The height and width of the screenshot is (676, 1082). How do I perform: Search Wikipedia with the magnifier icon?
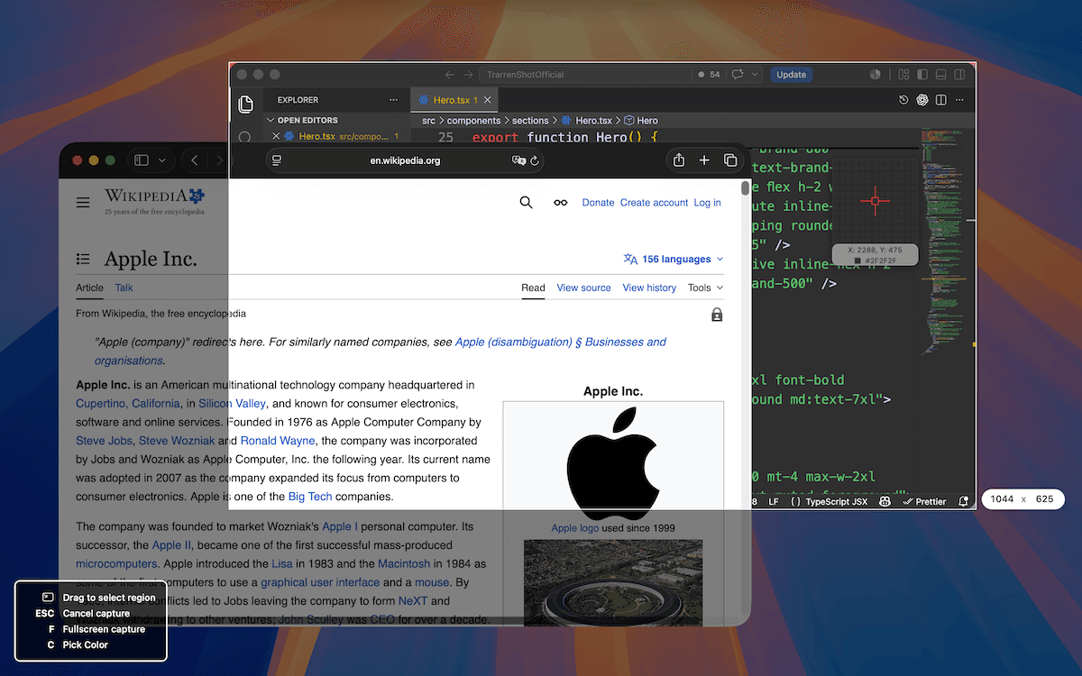[527, 203]
